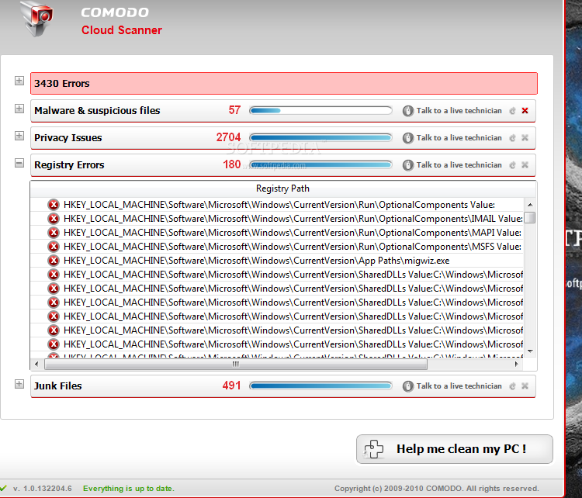Click refresh icon in Privacy Issues row
This screenshot has width=582, height=498.
pos(513,137)
